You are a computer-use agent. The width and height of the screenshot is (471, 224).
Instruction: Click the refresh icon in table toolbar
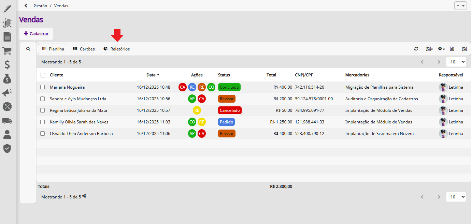(x=416, y=49)
